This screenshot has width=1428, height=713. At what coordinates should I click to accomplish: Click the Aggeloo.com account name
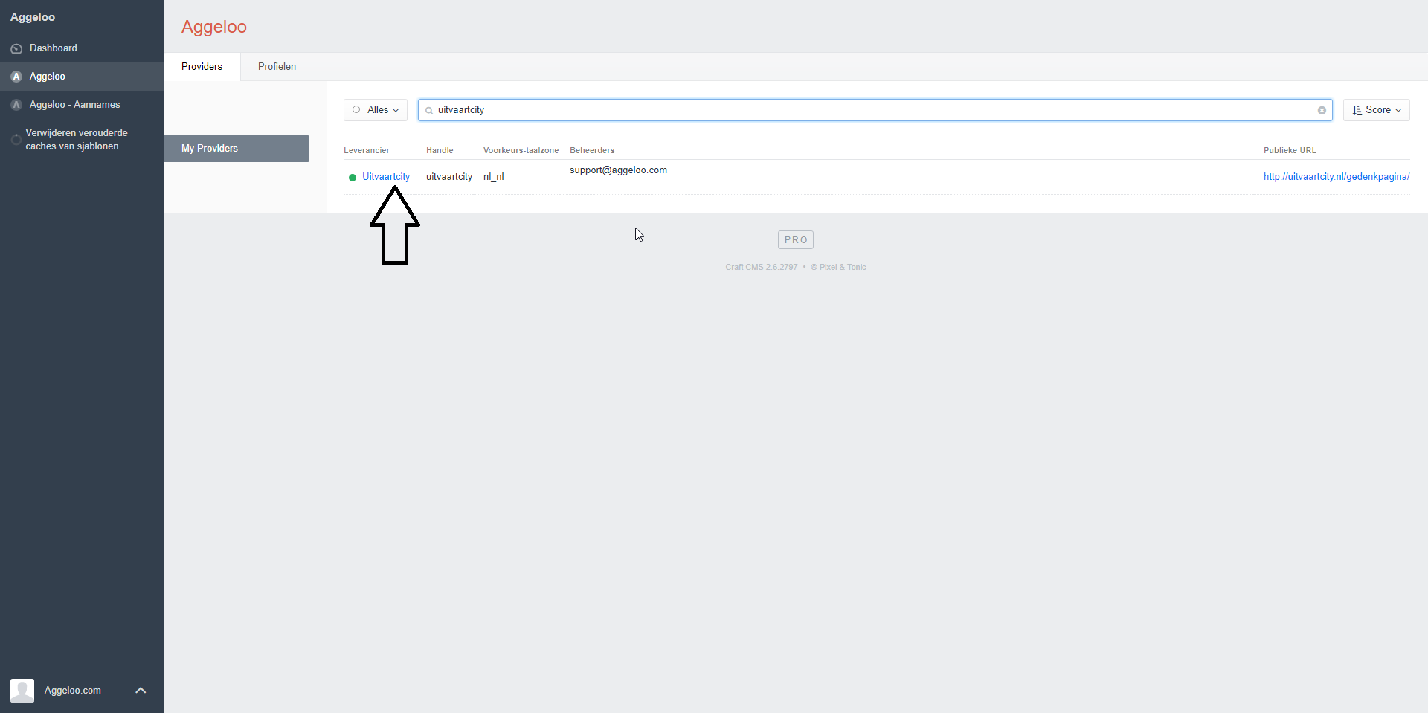point(73,691)
